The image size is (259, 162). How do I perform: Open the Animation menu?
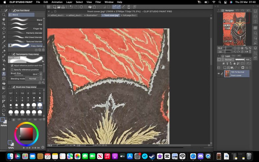tap(57, 2)
